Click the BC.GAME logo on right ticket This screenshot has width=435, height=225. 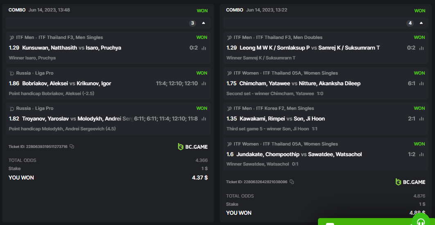coord(410,182)
